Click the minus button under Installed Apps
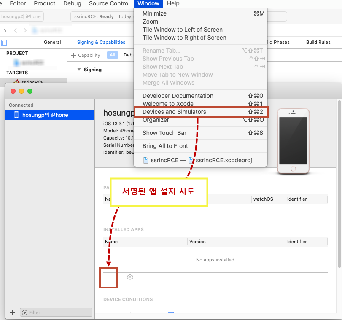The image size is (342, 320). (118, 277)
